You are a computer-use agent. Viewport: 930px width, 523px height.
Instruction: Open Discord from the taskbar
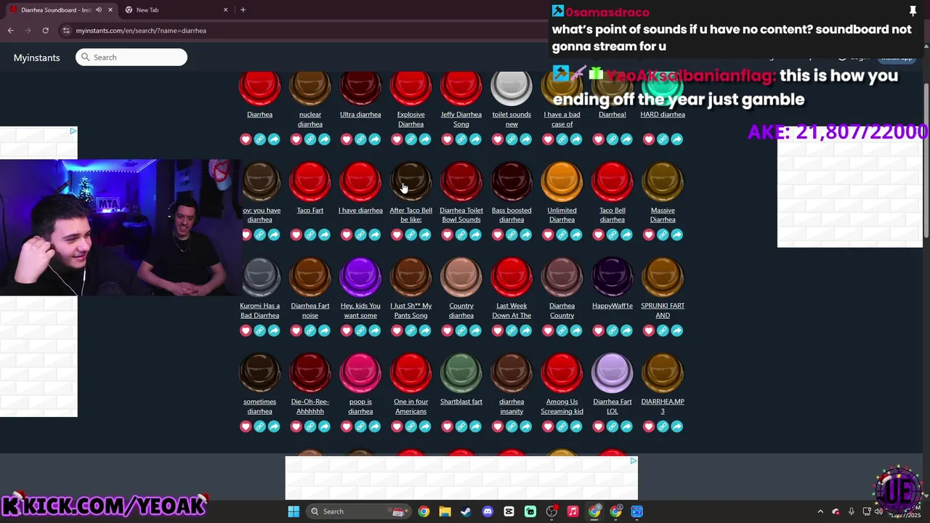pos(488,511)
